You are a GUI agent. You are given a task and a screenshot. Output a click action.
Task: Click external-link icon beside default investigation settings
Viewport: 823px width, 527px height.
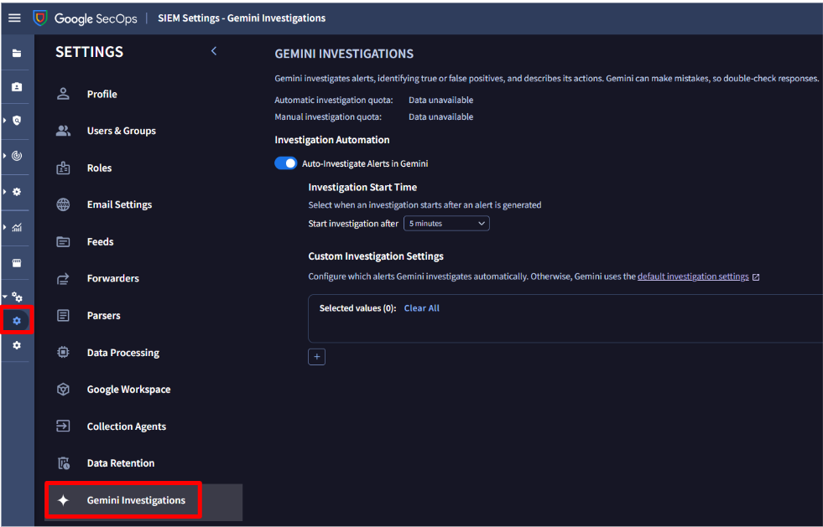point(756,276)
